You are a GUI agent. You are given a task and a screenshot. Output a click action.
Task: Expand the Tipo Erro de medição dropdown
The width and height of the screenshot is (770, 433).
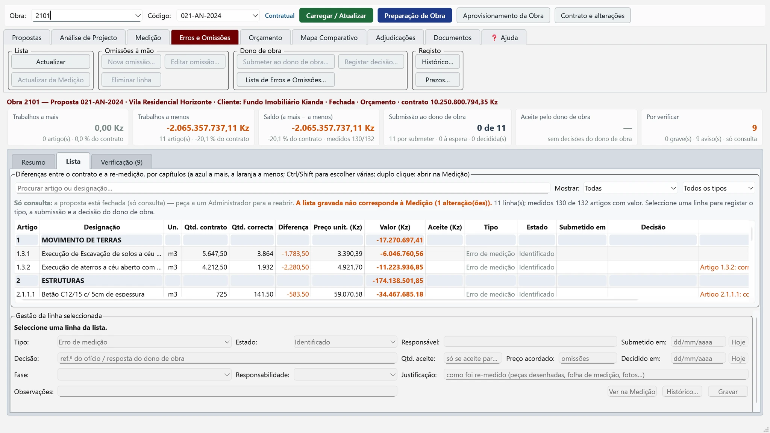coord(144,342)
